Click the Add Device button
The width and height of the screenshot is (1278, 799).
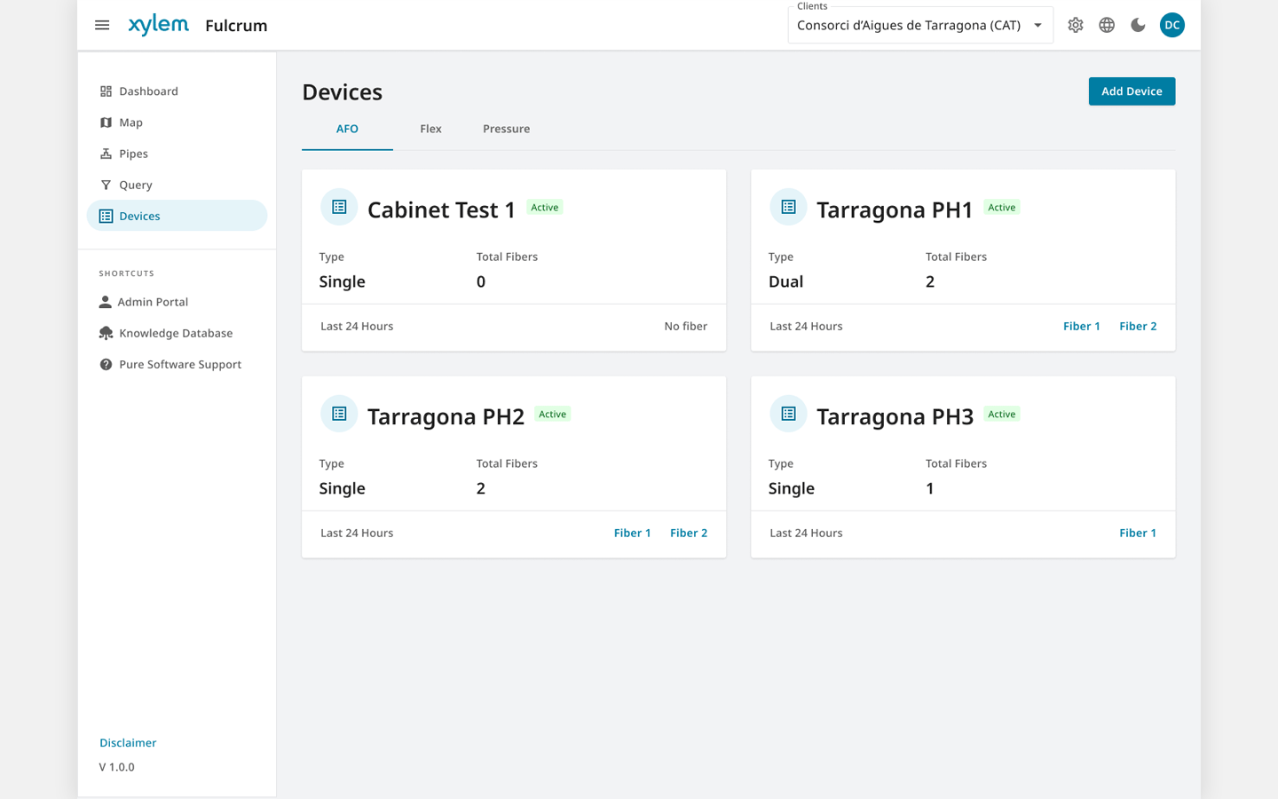point(1132,91)
